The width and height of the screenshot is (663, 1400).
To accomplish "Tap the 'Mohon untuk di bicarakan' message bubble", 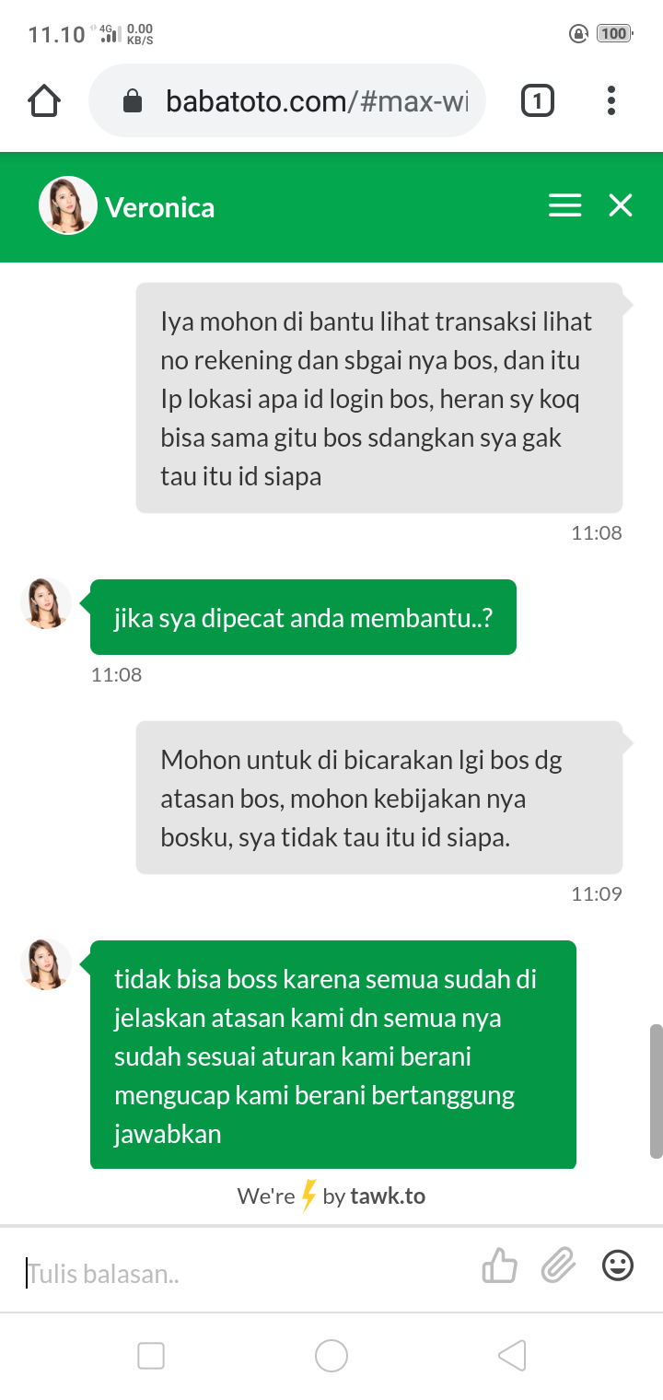I will (x=379, y=798).
